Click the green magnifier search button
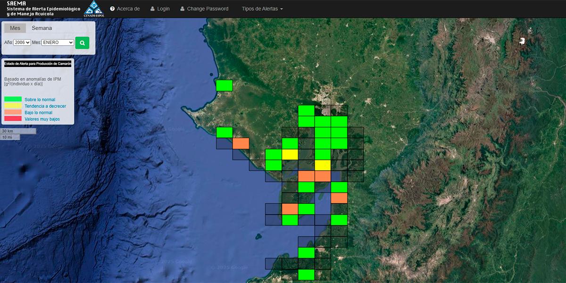 82,42
